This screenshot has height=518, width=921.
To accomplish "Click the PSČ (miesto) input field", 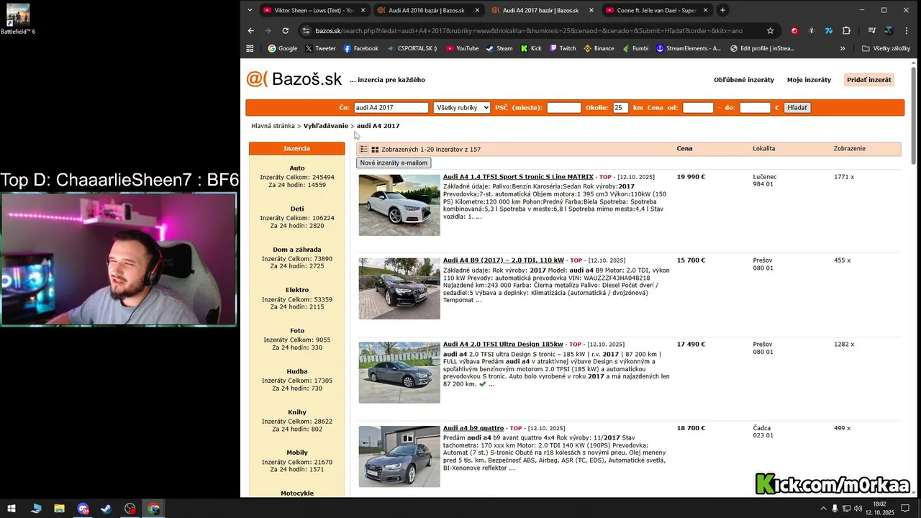I will 564,108.
